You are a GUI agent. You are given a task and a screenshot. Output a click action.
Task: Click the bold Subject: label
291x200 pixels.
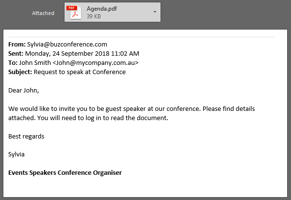[x=20, y=72]
